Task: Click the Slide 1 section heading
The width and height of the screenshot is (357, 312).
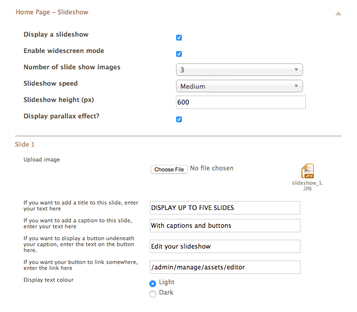Action: tap(25, 145)
